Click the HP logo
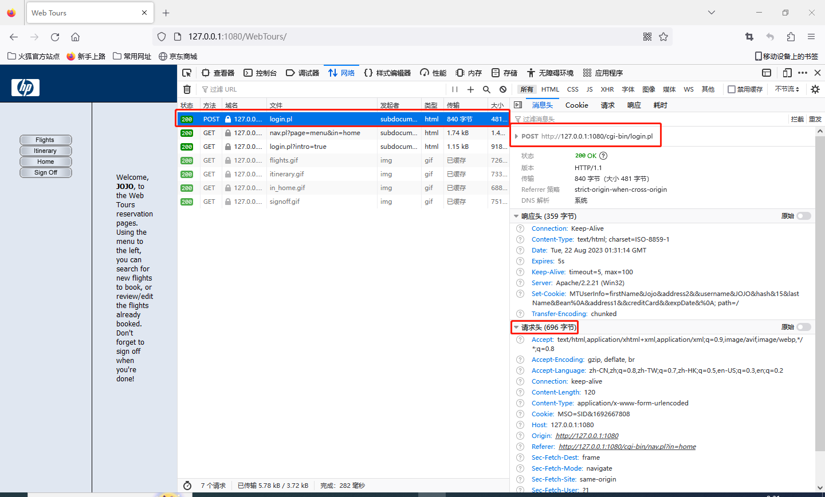 point(25,87)
